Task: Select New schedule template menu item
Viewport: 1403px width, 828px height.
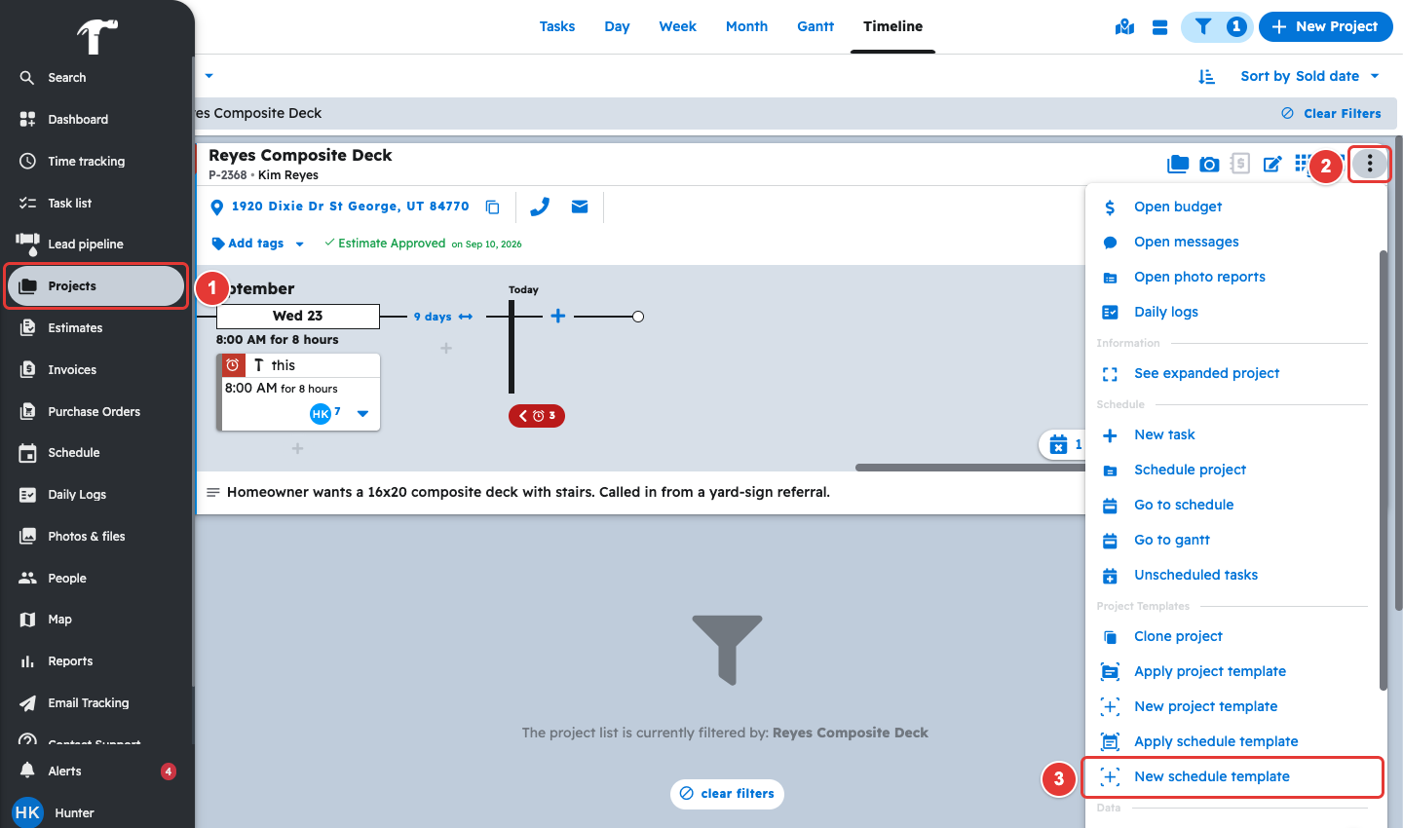Action: coord(1232,776)
